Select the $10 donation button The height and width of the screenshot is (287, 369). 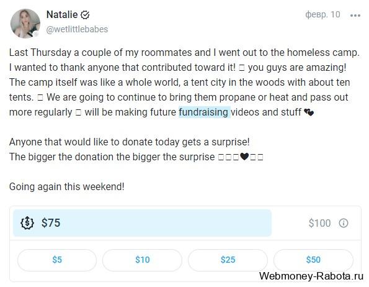(x=142, y=260)
